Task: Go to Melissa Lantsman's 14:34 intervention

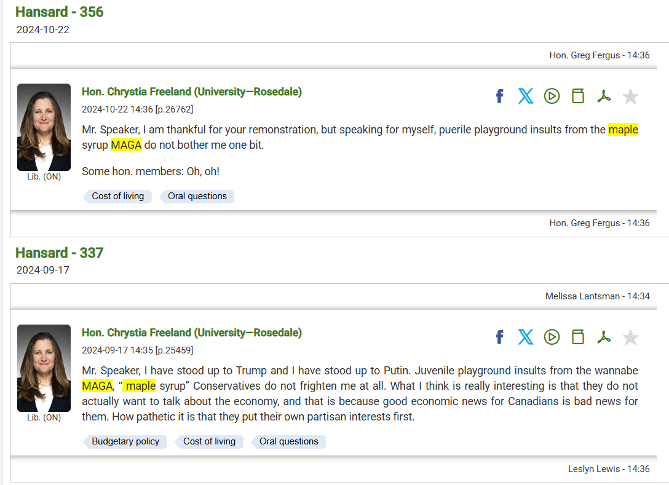Action: point(597,296)
